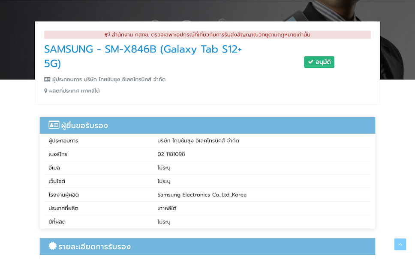Viewport: 415px width, 259px height.
Task: Click the ID card icon in ผู้ยื่นขอรับรอง header
Action: pos(54,125)
